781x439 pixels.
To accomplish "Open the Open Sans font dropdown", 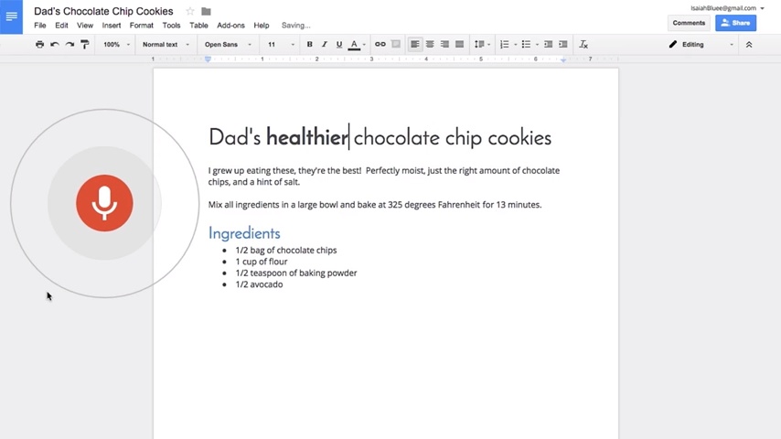I will [227, 44].
